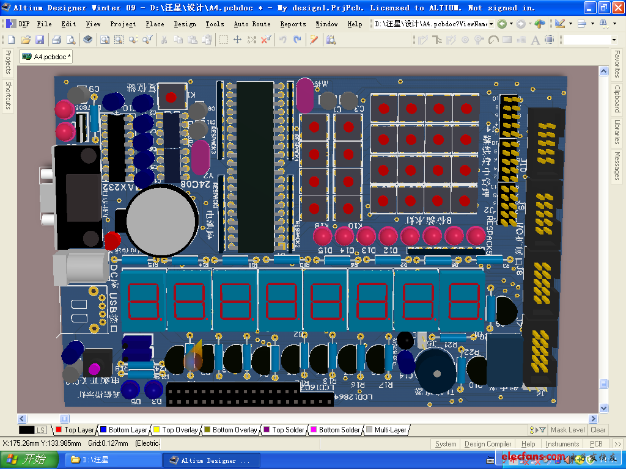Expand the empty combo box in toolbar

coord(614,40)
